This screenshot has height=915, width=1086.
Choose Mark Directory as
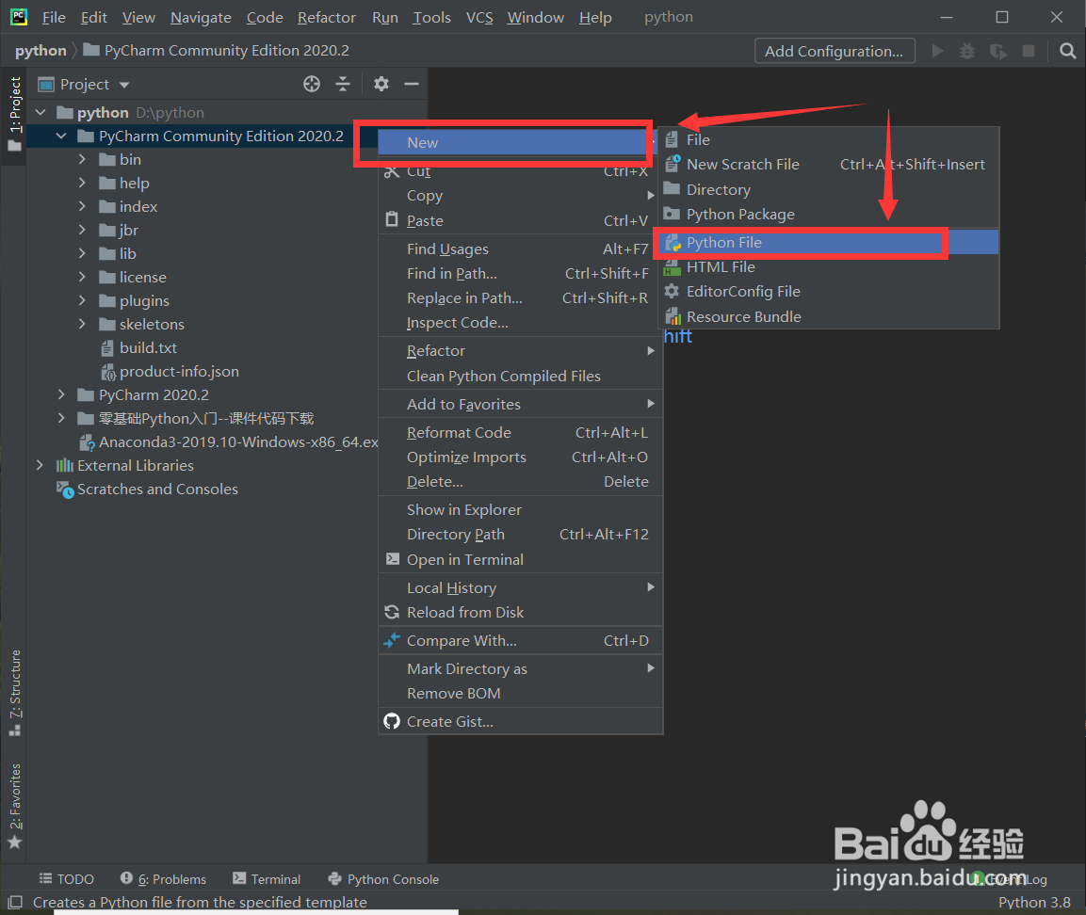click(x=520, y=668)
